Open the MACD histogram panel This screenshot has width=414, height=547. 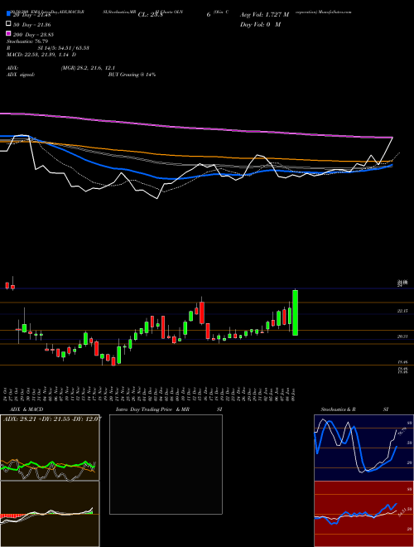(x=50, y=514)
